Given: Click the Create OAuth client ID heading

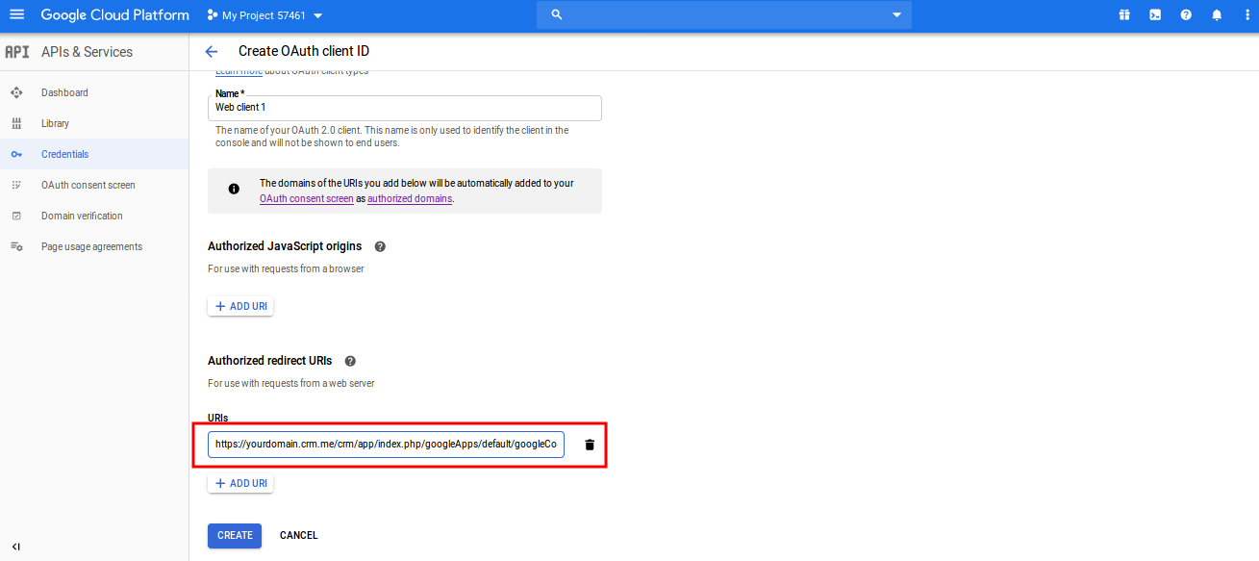Looking at the screenshot, I should (304, 51).
